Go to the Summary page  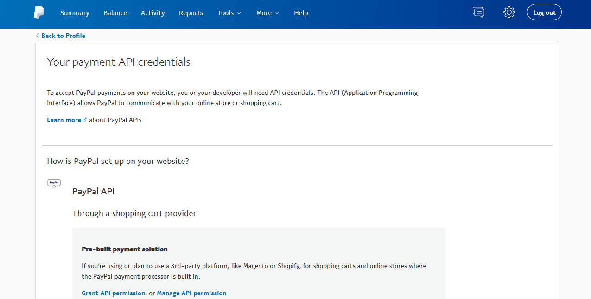pyautogui.click(x=75, y=13)
